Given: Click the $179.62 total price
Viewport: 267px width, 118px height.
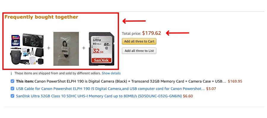Looking at the screenshot, I should (152, 33).
